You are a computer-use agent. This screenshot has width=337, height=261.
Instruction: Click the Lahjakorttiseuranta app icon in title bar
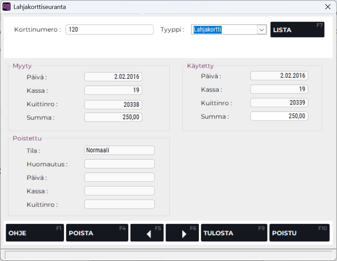tap(6, 7)
